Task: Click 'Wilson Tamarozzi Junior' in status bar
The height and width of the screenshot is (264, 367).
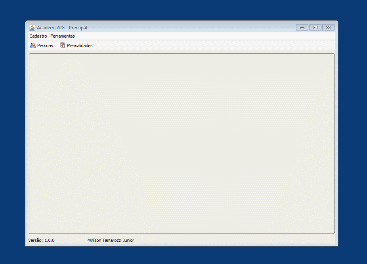Action: coord(111,240)
